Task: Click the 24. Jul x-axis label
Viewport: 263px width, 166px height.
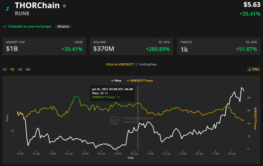Action: pyautogui.click(x=69, y=154)
